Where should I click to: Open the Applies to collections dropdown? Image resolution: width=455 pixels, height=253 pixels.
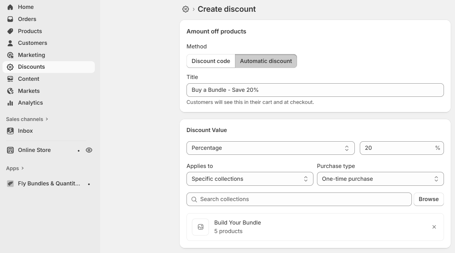pos(250,179)
